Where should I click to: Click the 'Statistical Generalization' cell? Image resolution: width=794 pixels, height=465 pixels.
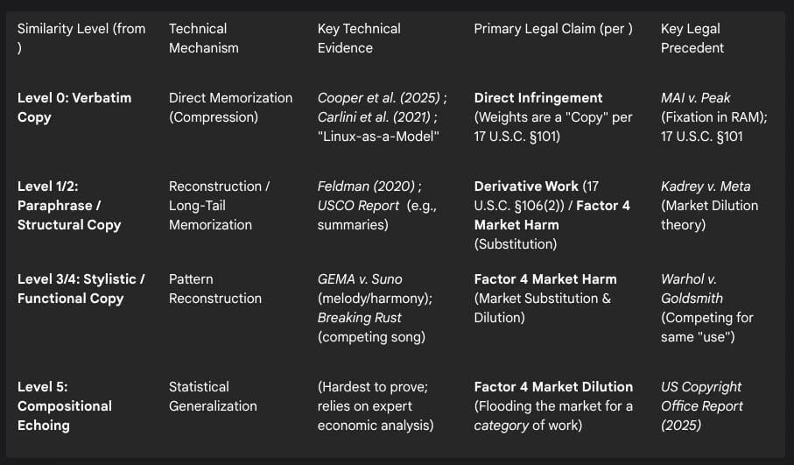point(213,396)
